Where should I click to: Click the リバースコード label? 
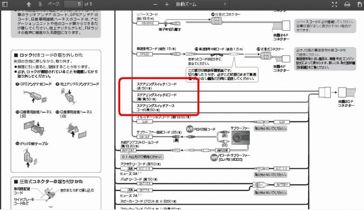tap(147, 15)
